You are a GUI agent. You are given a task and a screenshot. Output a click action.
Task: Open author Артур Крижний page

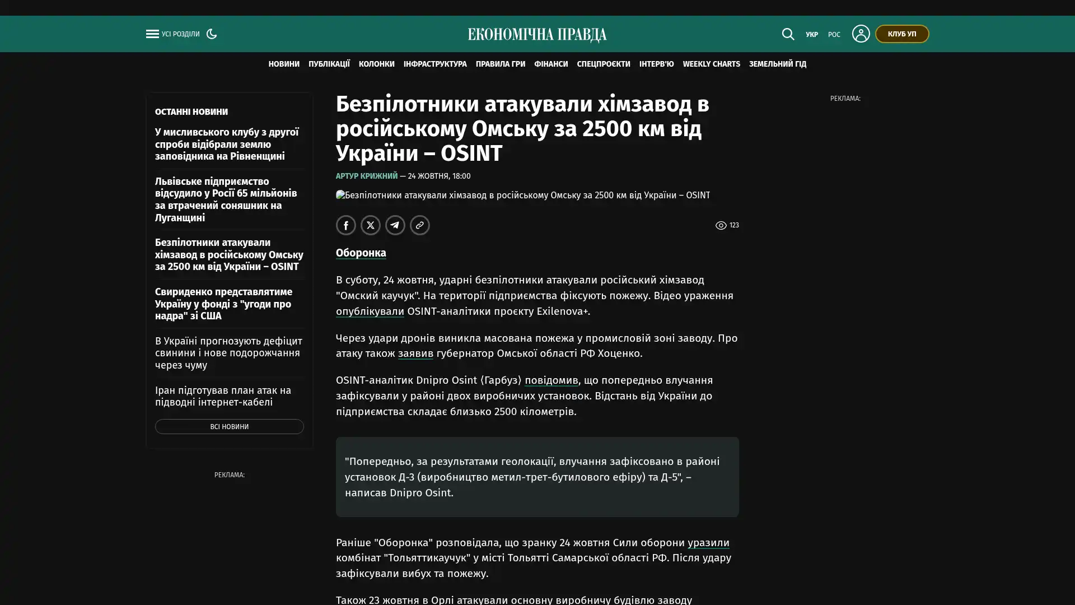click(x=367, y=176)
